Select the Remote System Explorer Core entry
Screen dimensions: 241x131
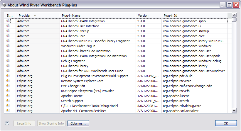82,81
